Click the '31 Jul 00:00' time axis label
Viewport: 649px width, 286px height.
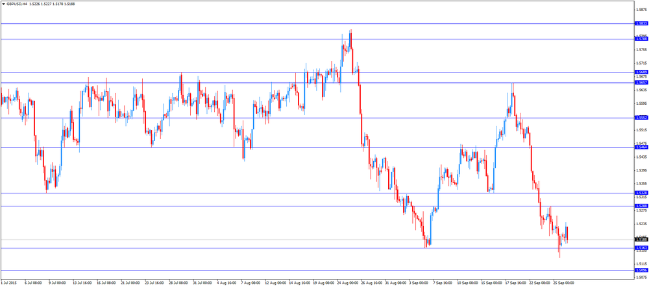202,283
